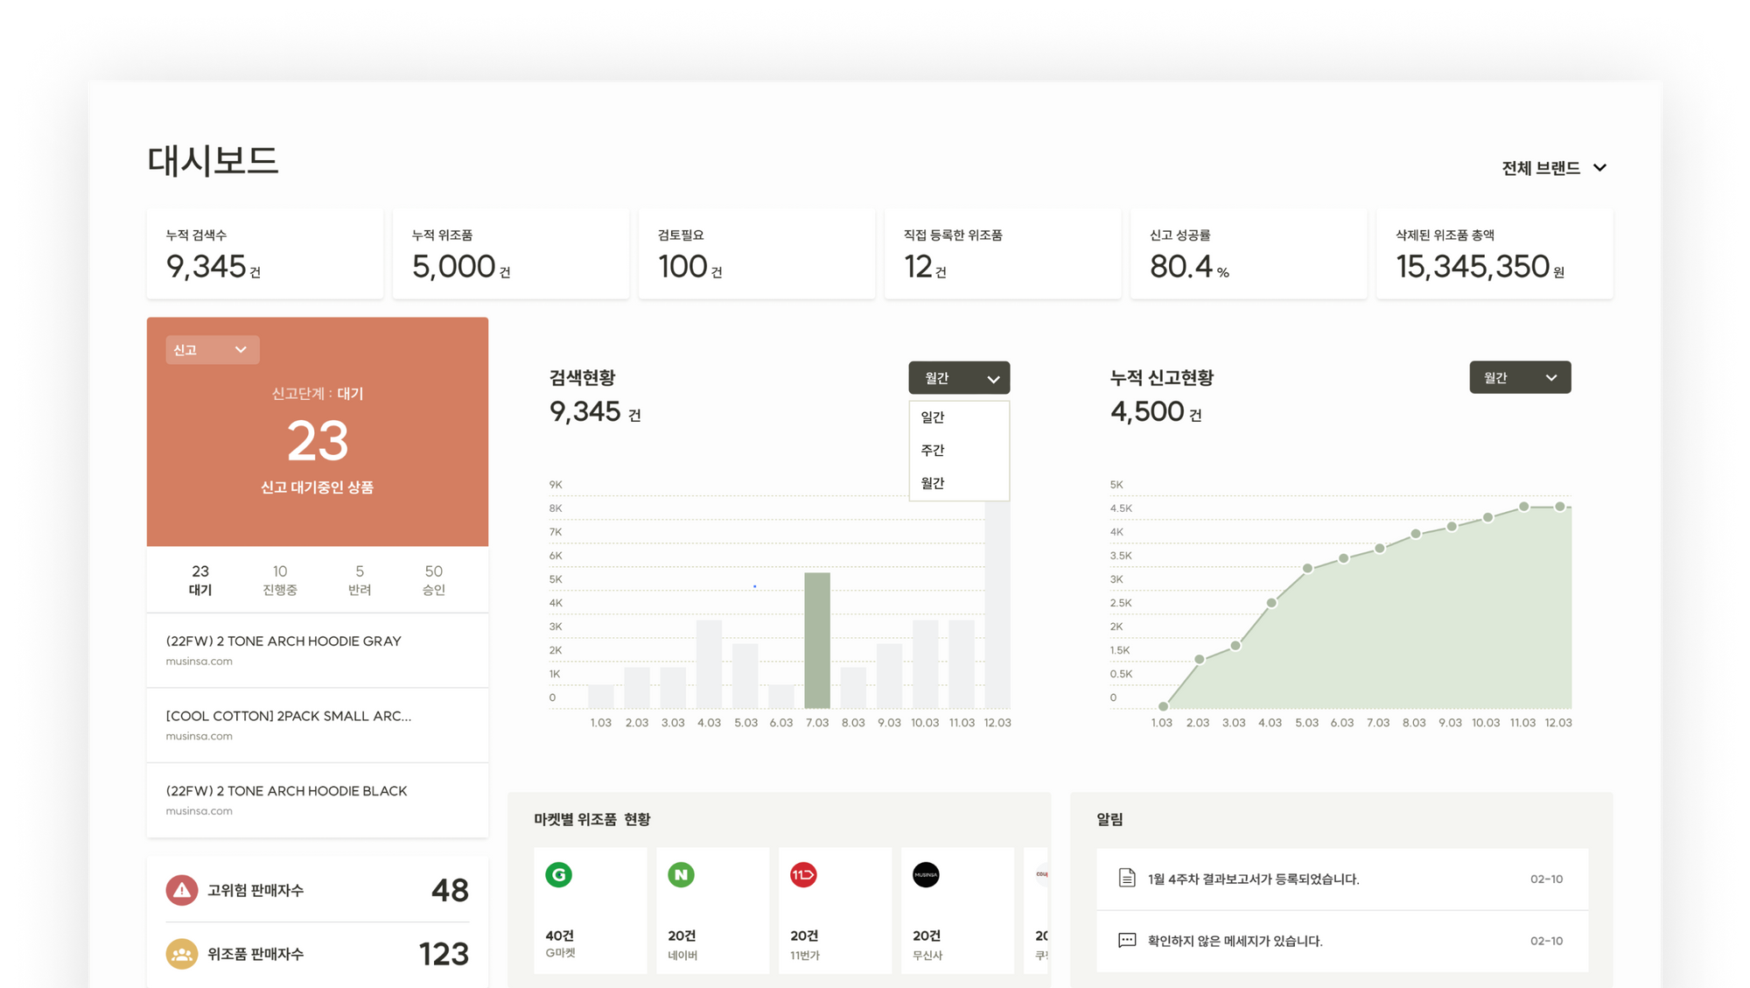The width and height of the screenshot is (1750, 988).
Task: Open (22FW) 2 TONE ARCH HOODIE GRAY item
Action: coord(318,650)
